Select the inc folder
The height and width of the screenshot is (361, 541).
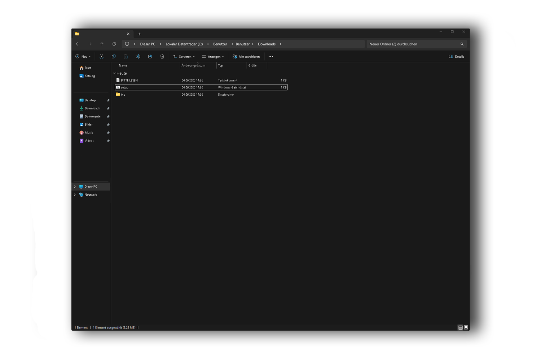201,95
